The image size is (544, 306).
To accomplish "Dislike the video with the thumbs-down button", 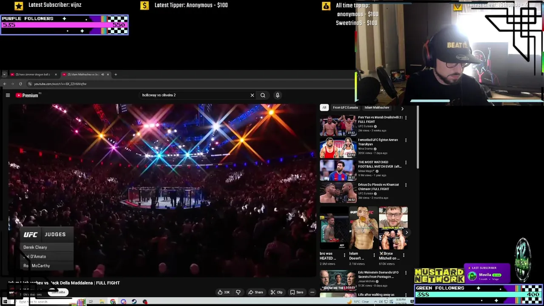I will [238, 292].
